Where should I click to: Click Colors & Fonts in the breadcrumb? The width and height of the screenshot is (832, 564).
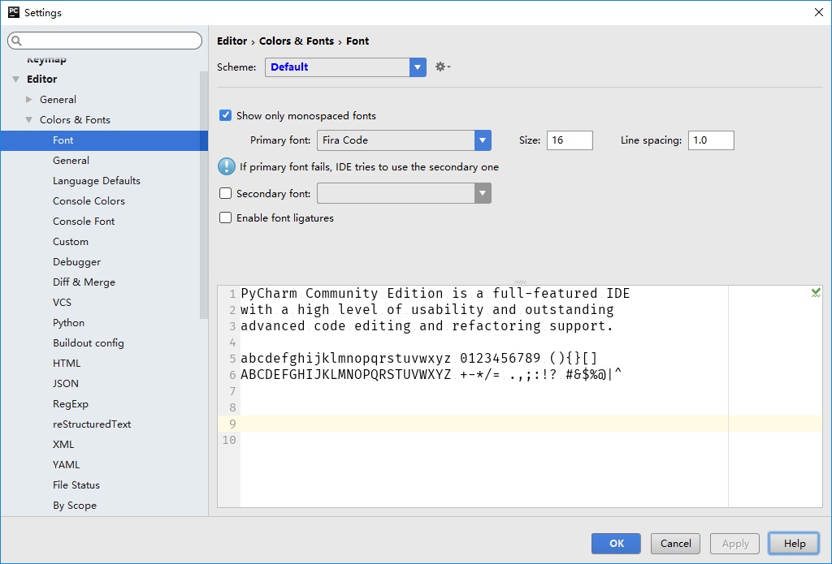[297, 41]
